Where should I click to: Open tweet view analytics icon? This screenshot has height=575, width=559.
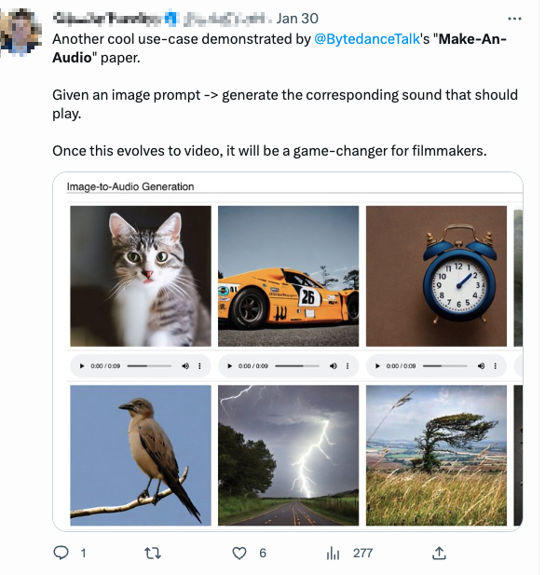(333, 553)
